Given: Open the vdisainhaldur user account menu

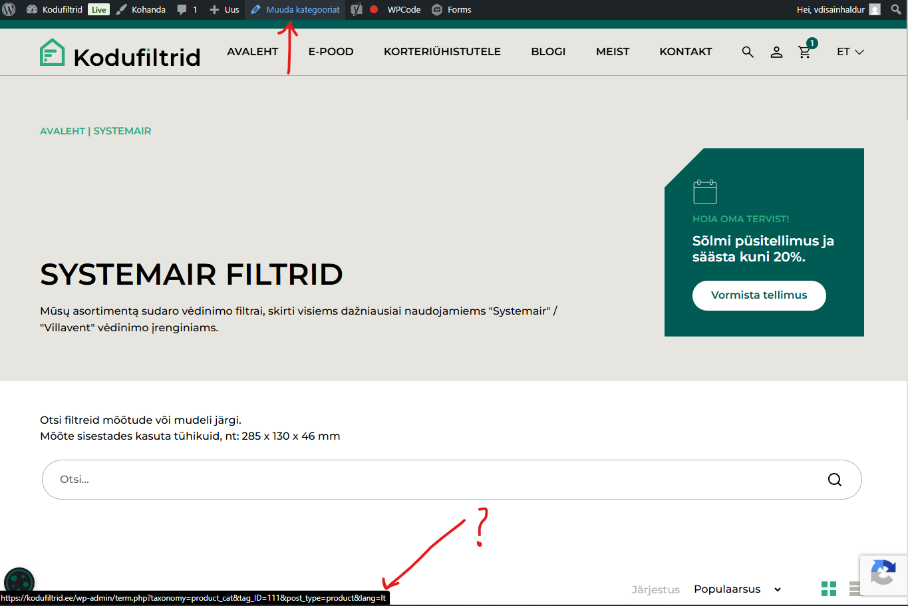Looking at the screenshot, I should 838,9.
